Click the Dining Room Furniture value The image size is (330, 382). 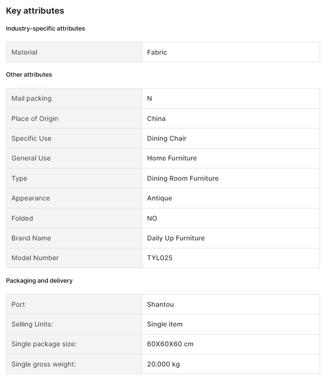pos(183,178)
